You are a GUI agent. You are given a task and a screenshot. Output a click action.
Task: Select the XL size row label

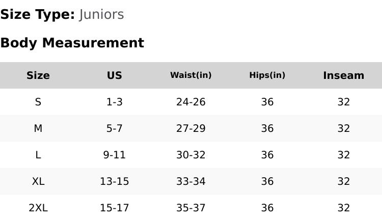[x=38, y=181]
